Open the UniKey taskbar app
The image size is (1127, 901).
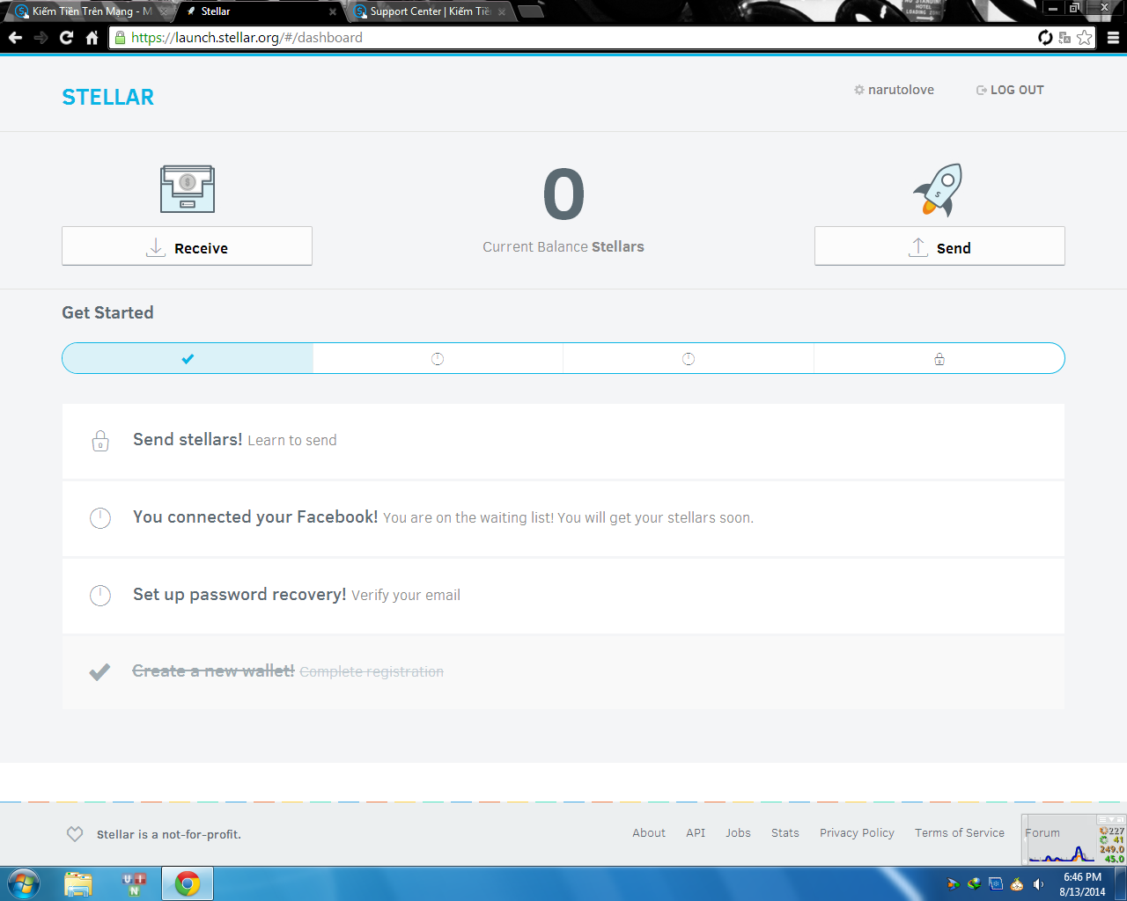[x=134, y=883]
